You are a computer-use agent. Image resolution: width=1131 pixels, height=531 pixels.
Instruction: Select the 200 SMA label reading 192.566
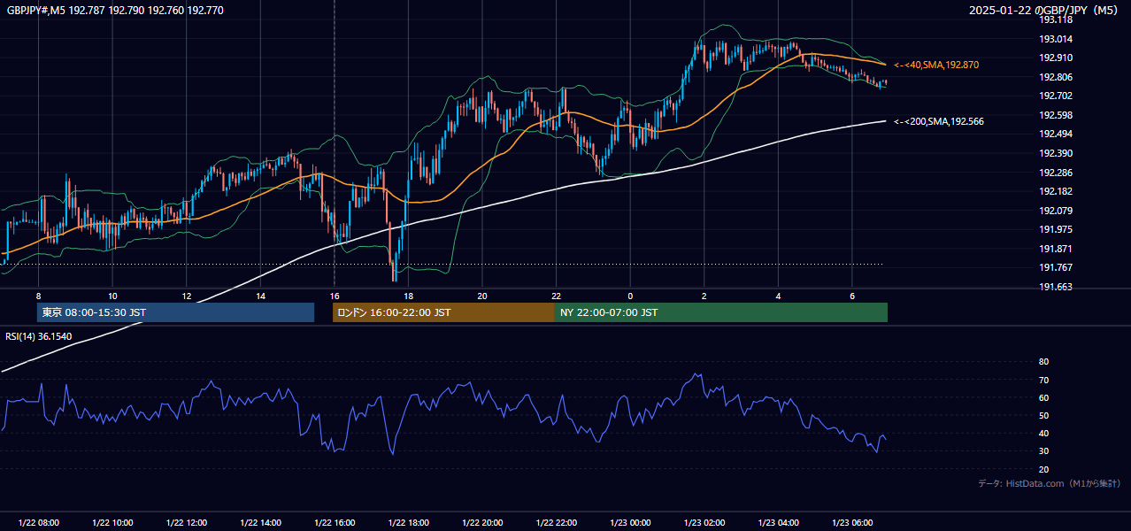[939, 121]
